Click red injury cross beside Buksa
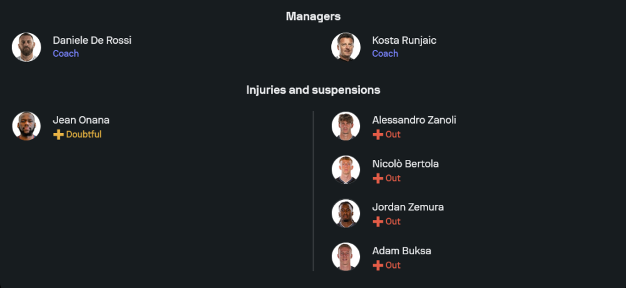 pos(377,265)
